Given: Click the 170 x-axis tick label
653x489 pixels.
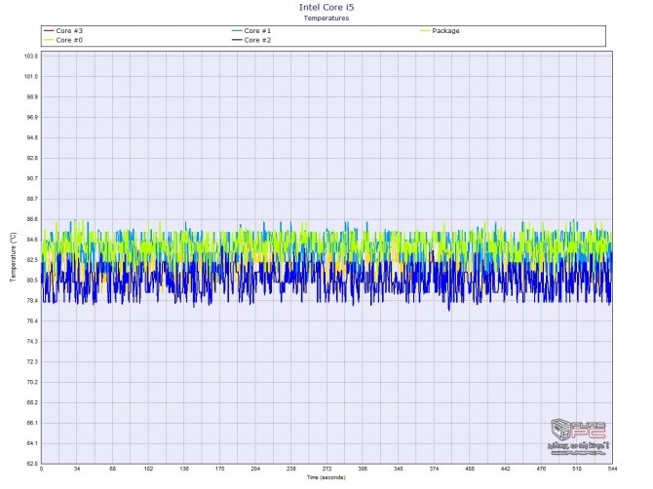Looking at the screenshot, I should click(x=220, y=469).
